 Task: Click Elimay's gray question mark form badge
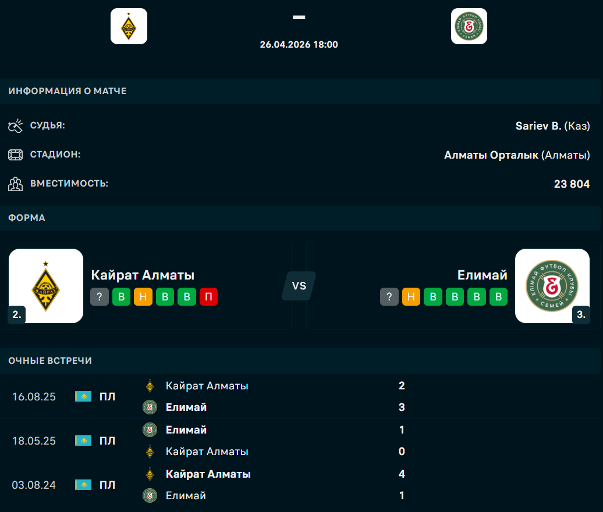point(389,297)
